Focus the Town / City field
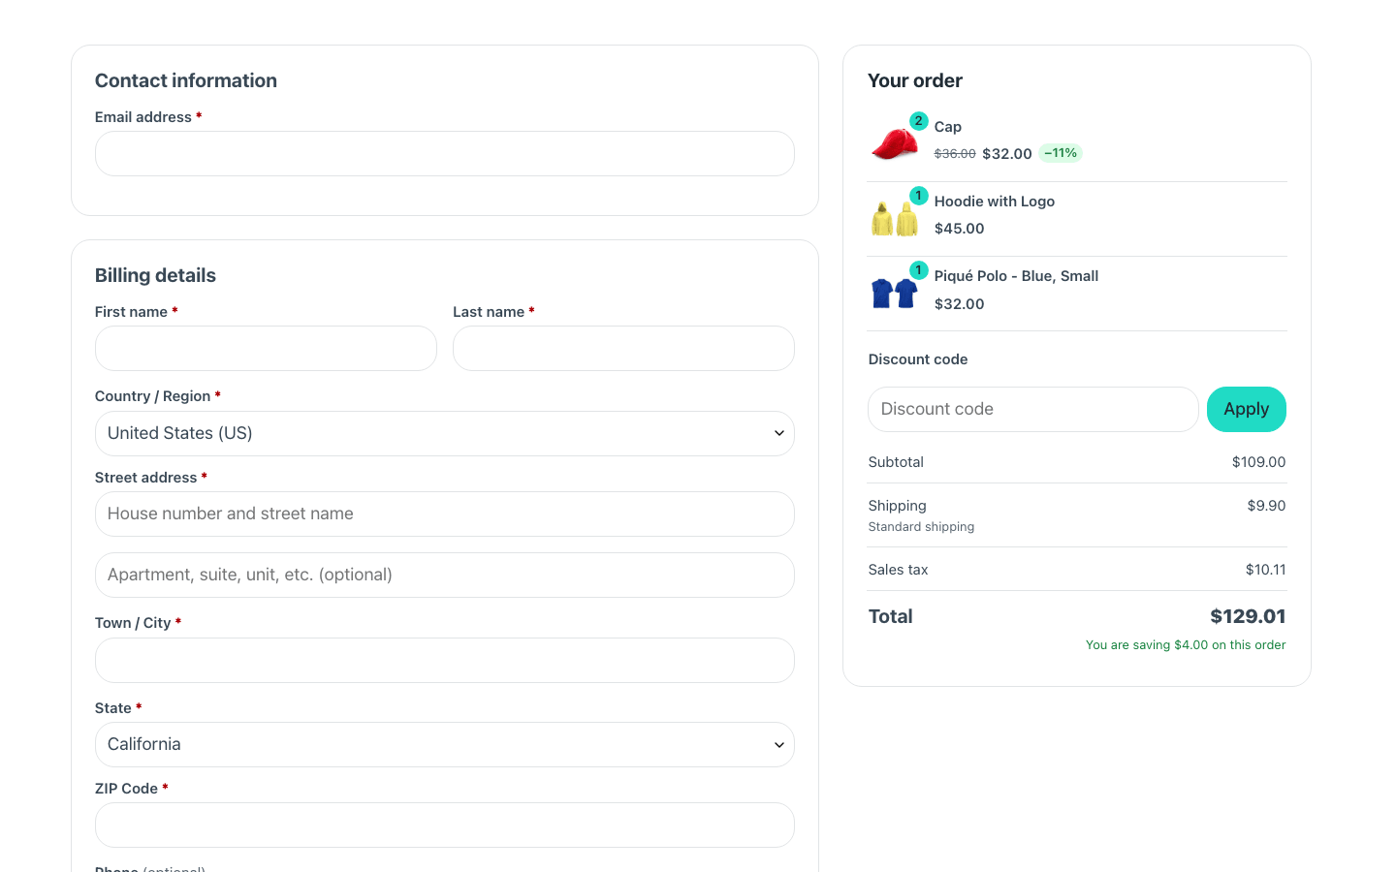 pyautogui.click(x=445, y=660)
